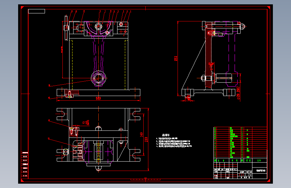The width and height of the screenshot is (291, 188).
Task: Click the green parts list table
Action: (240, 143)
